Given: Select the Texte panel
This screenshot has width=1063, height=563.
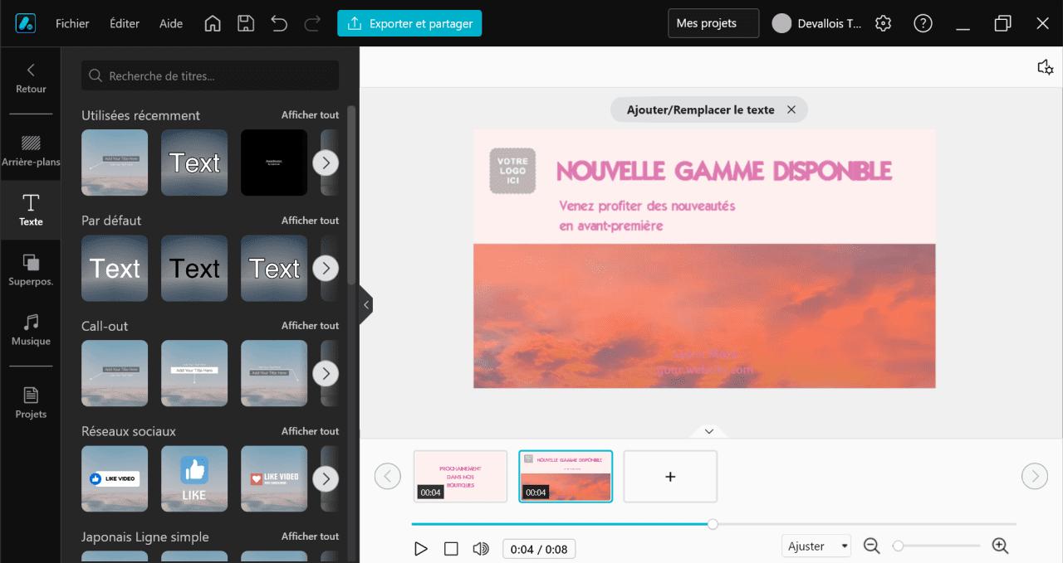Looking at the screenshot, I should coord(31,210).
